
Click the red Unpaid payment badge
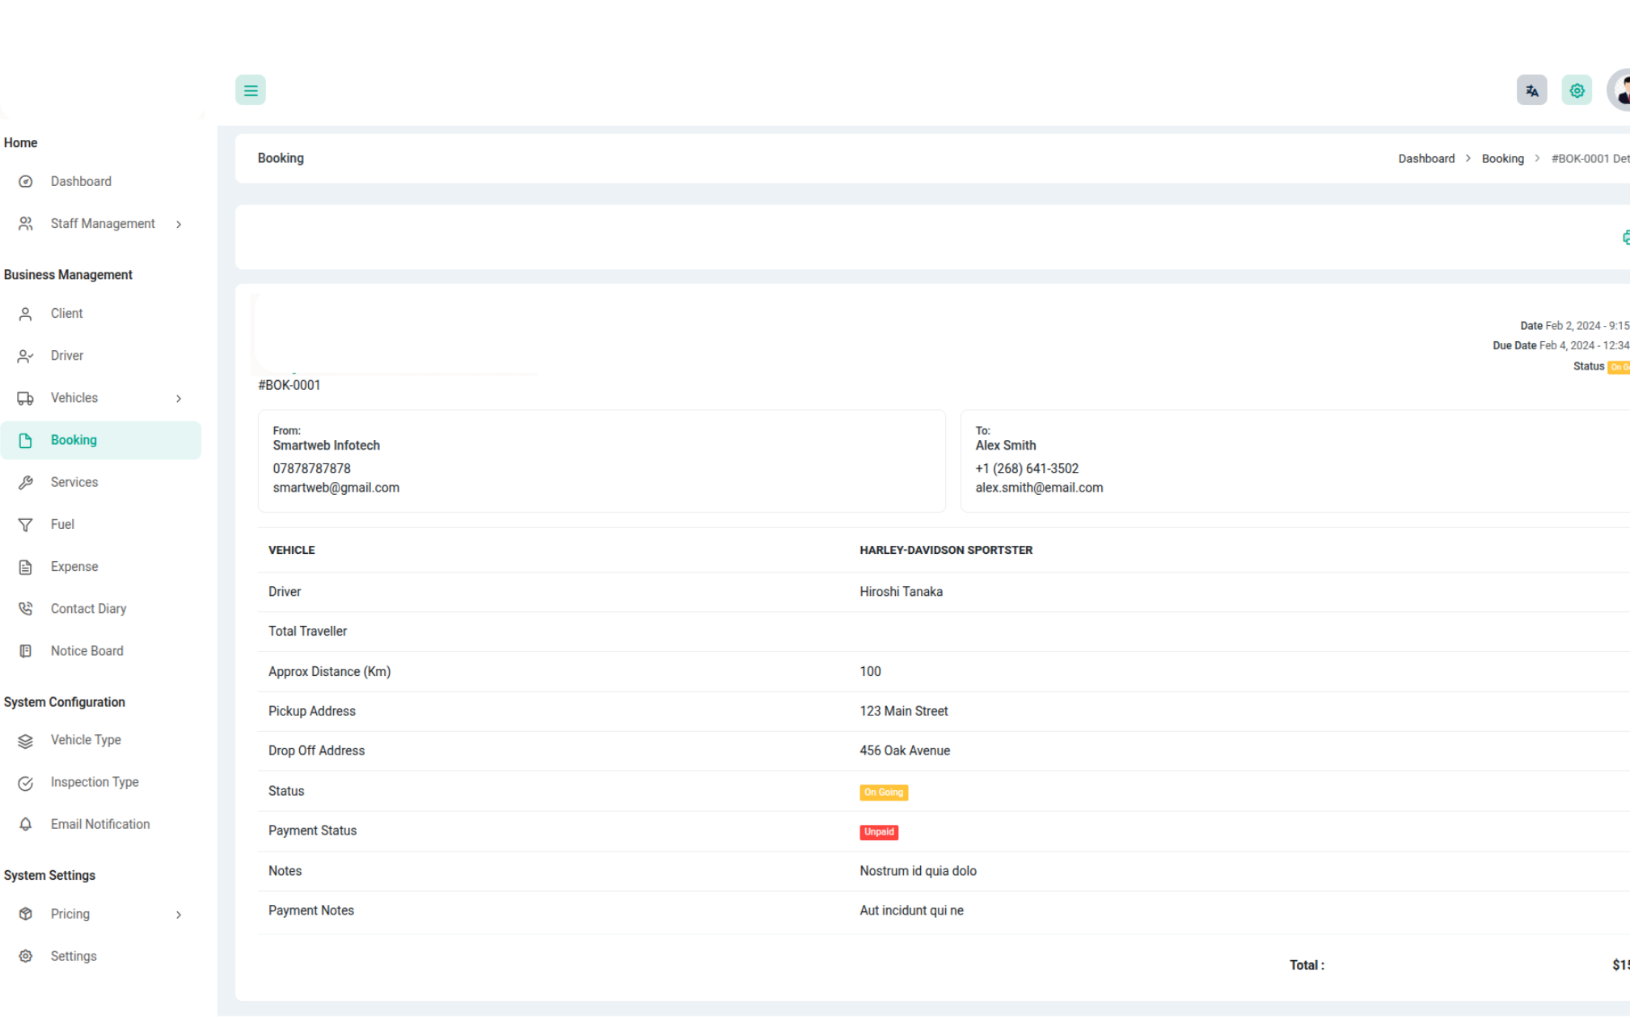(x=879, y=832)
